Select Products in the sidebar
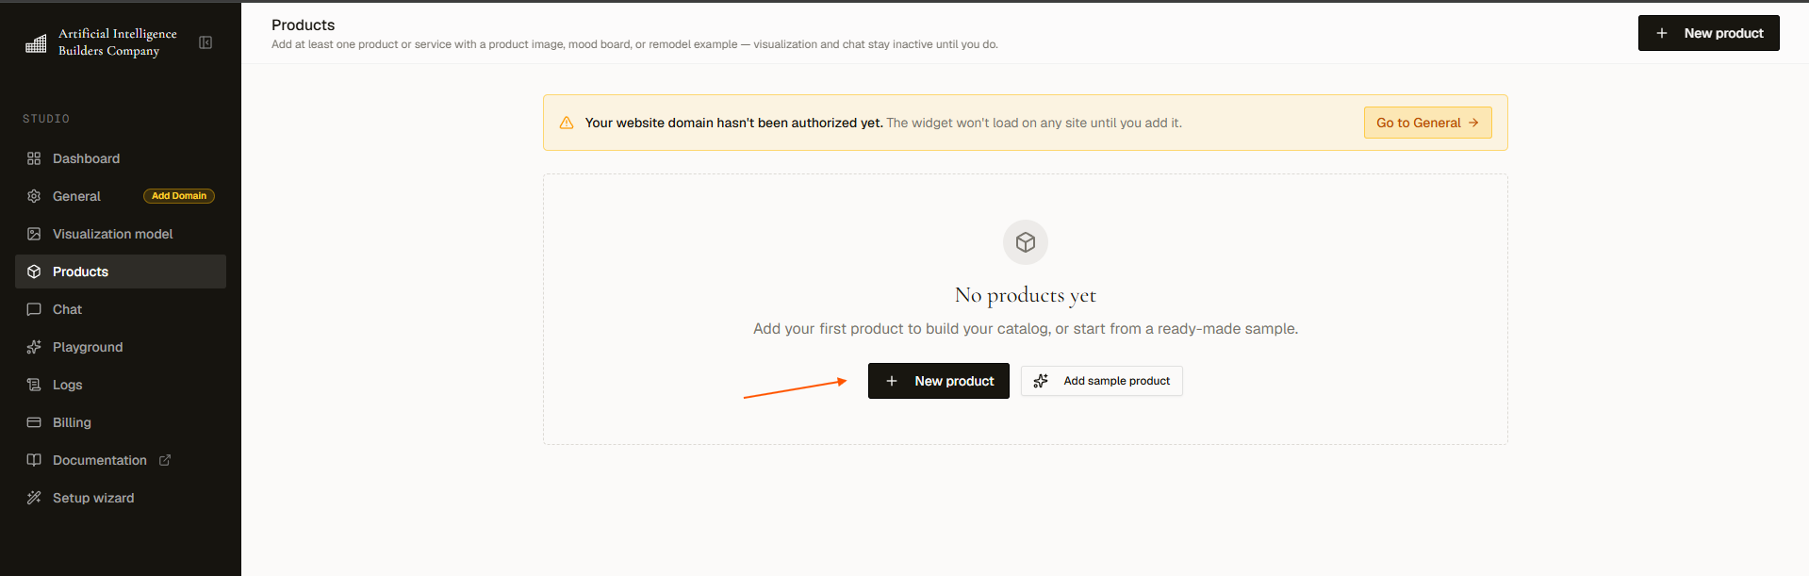Viewport: 1809px width, 576px height. pyautogui.click(x=121, y=272)
